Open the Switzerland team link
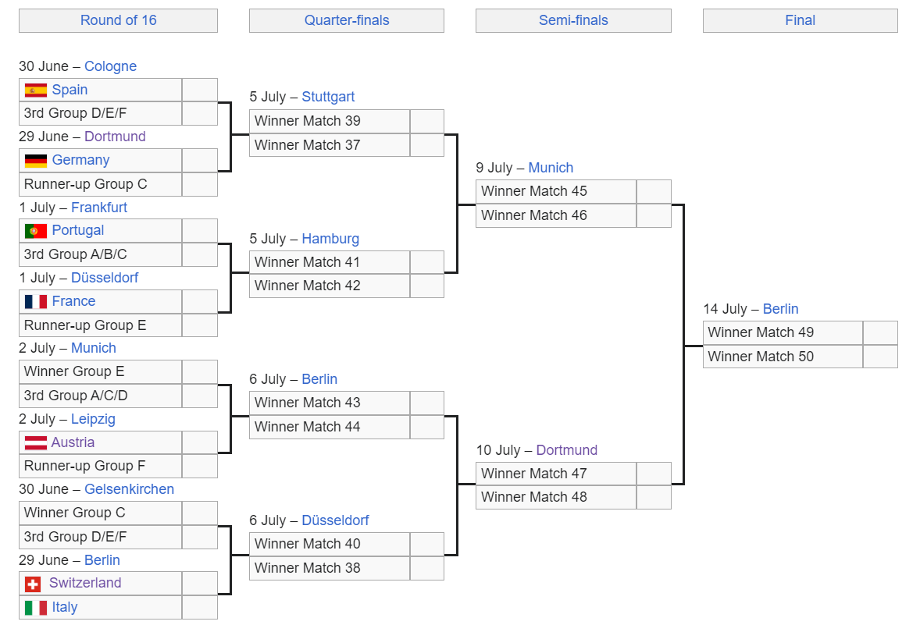The width and height of the screenshot is (920, 632). (85, 584)
